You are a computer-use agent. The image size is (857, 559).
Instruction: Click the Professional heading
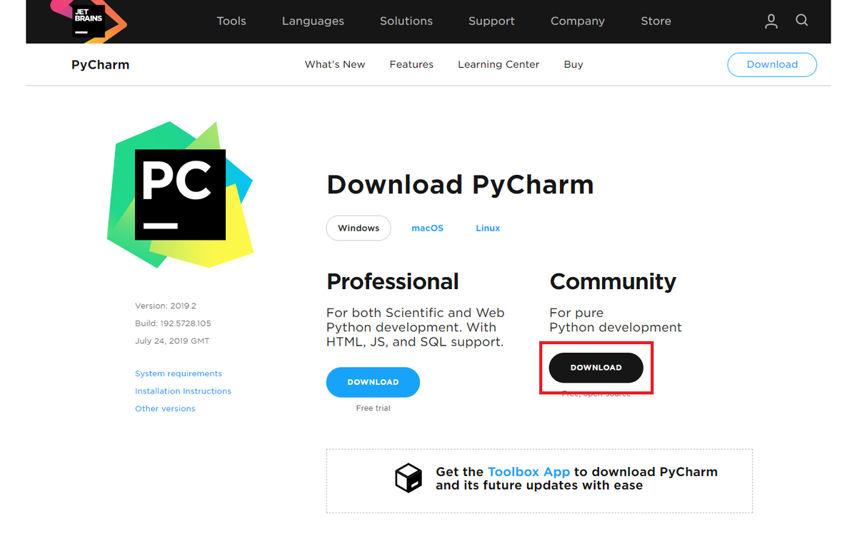(393, 282)
